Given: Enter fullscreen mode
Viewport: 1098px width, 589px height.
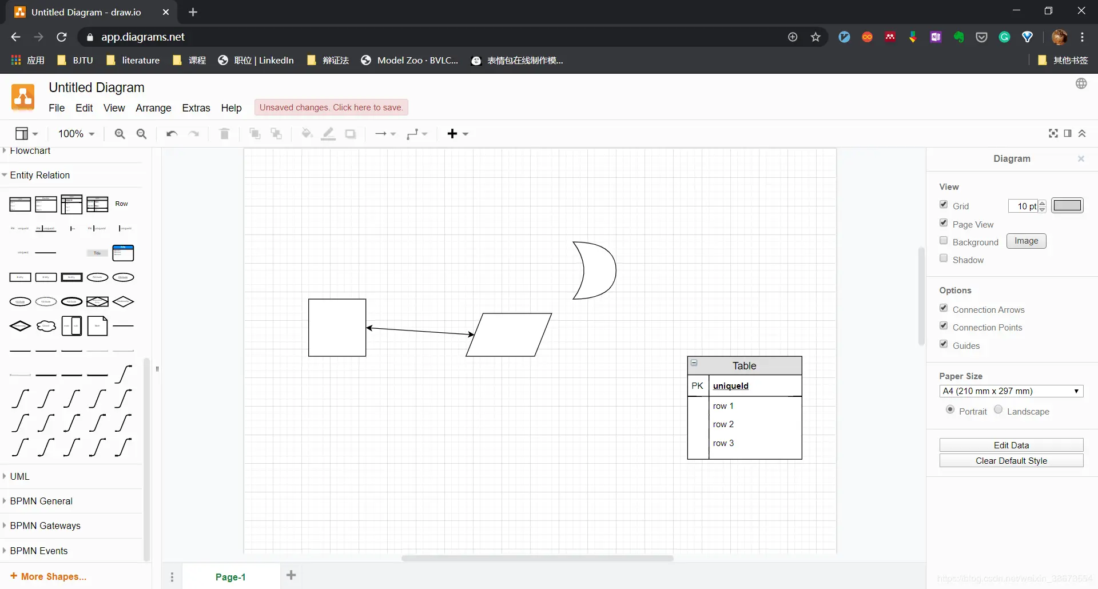Looking at the screenshot, I should tap(1053, 133).
